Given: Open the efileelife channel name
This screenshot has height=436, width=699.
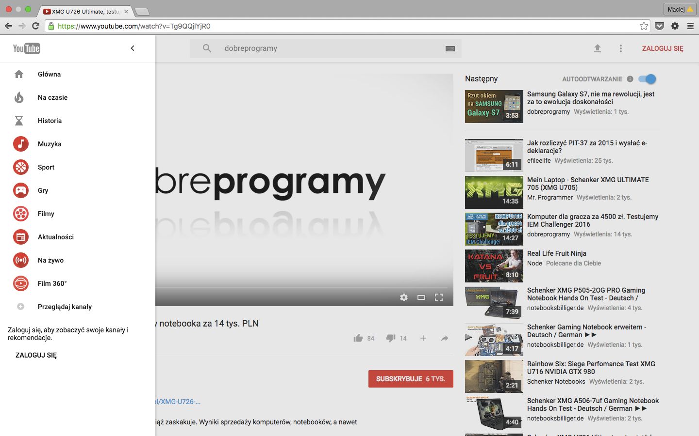Looking at the screenshot, I should pos(539,160).
